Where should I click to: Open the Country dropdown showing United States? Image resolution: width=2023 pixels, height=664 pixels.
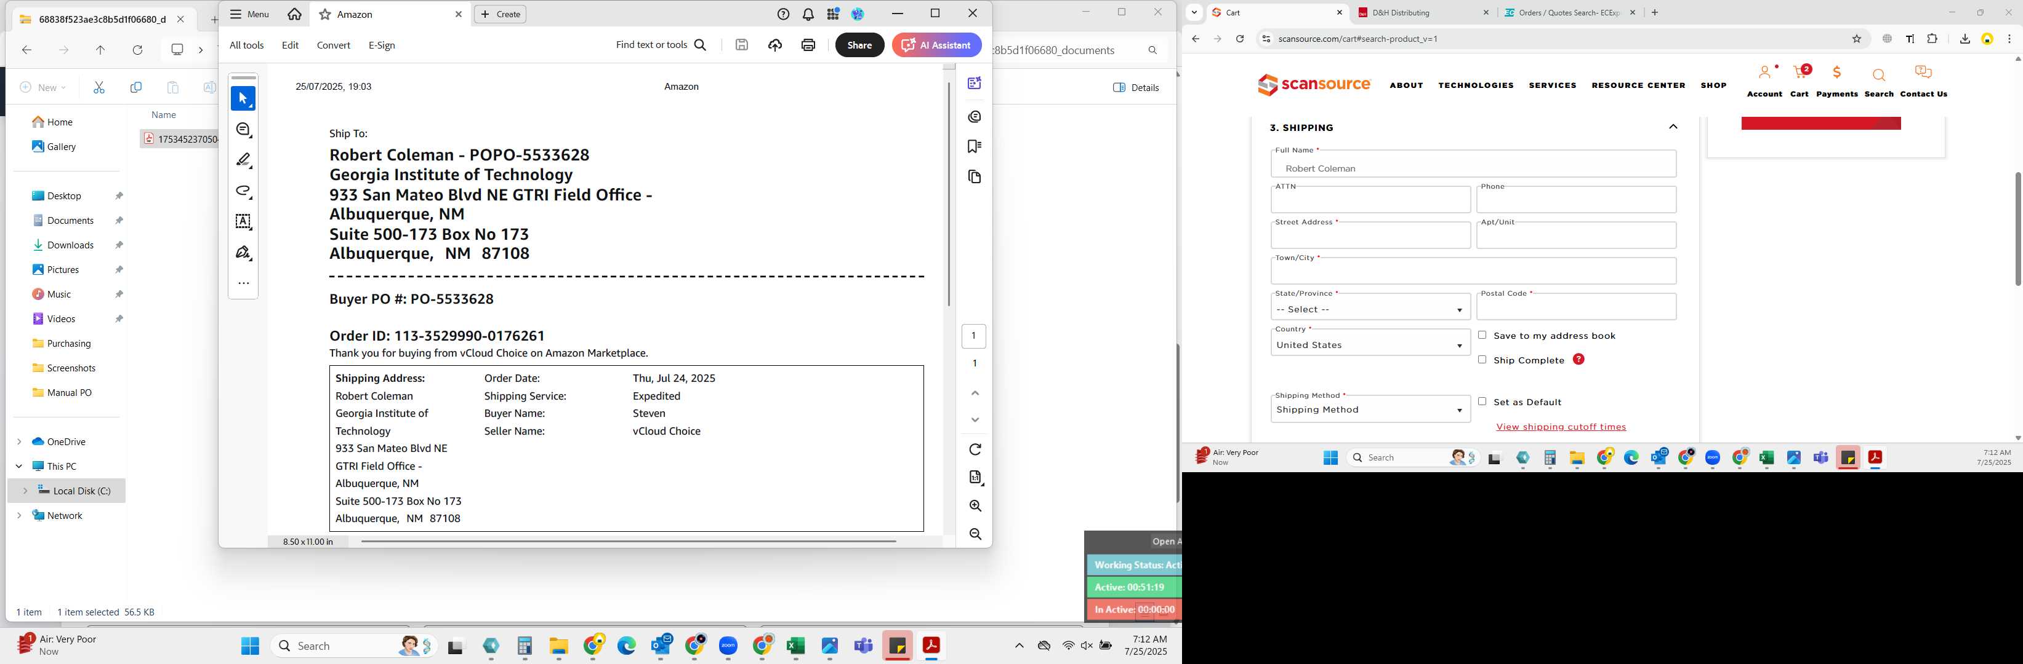click(x=1370, y=343)
